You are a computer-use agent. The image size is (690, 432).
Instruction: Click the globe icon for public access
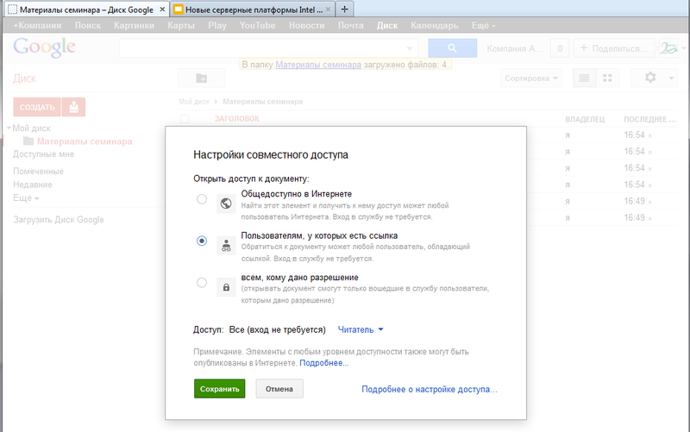coord(226,203)
